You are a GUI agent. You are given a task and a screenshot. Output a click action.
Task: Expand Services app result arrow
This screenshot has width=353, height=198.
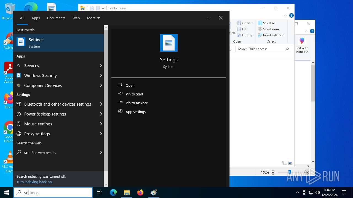(101, 65)
